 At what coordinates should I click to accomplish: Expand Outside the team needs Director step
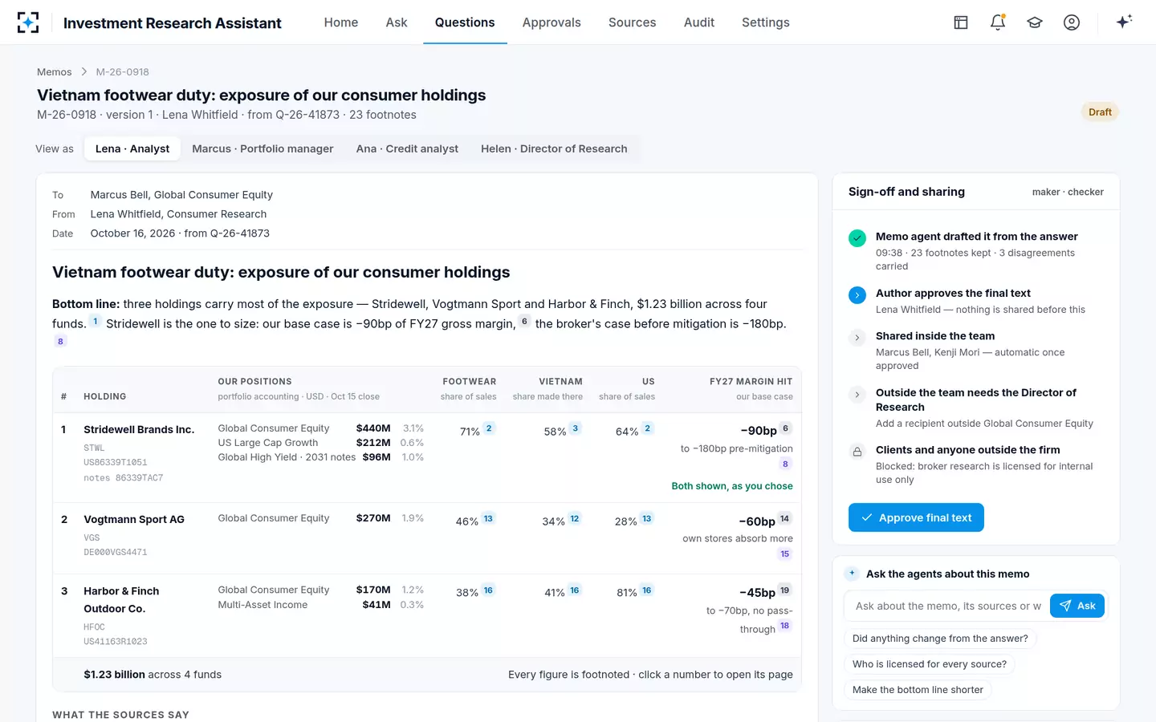[x=857, y=395]
